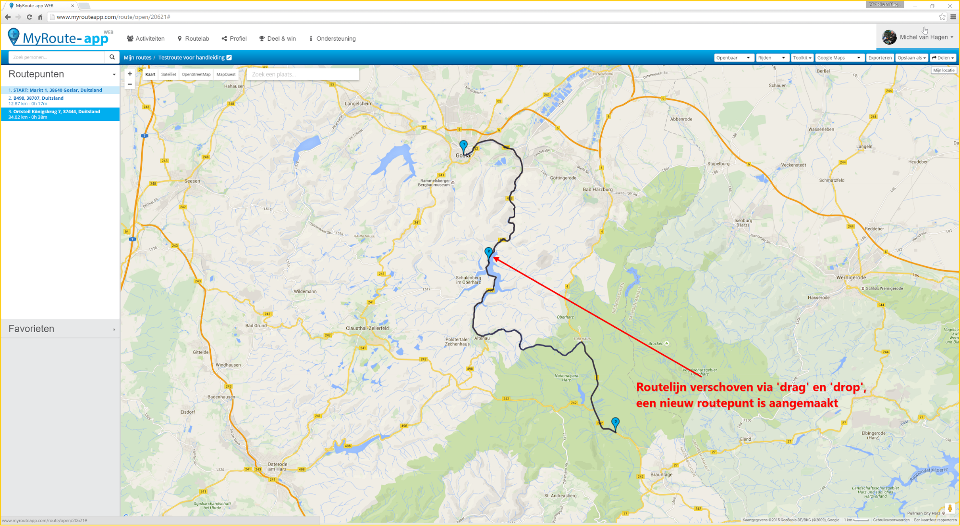This screenshot has height=526, width=960.
Task: Click waypoint marker 3 on the map
Action: tap(615, 422)
